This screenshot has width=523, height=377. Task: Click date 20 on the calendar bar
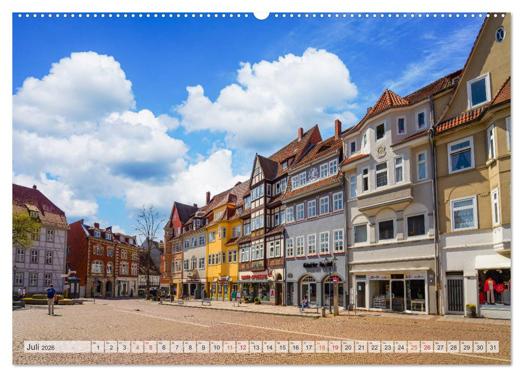(348, 346)
